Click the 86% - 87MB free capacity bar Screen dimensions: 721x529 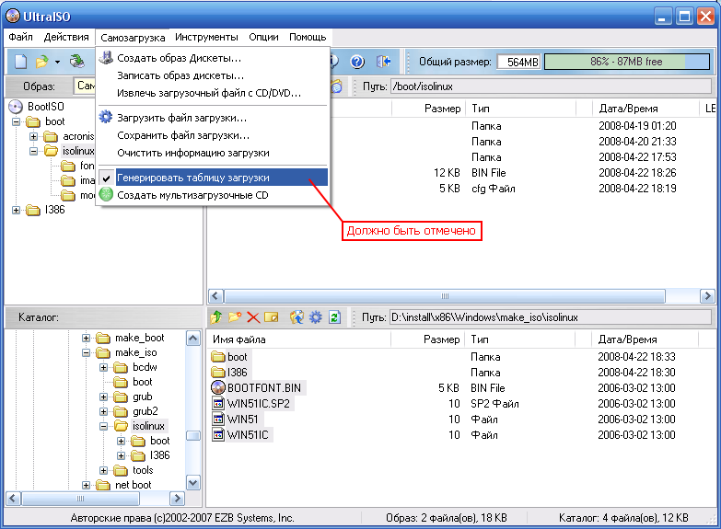coord(627,62)
